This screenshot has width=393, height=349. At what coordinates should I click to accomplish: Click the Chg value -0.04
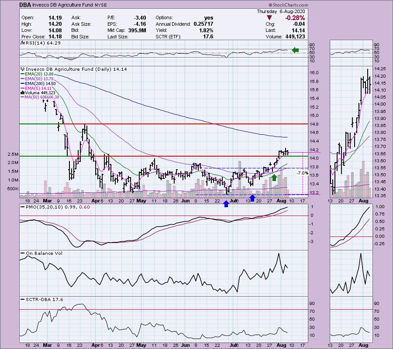pos(299,24)
